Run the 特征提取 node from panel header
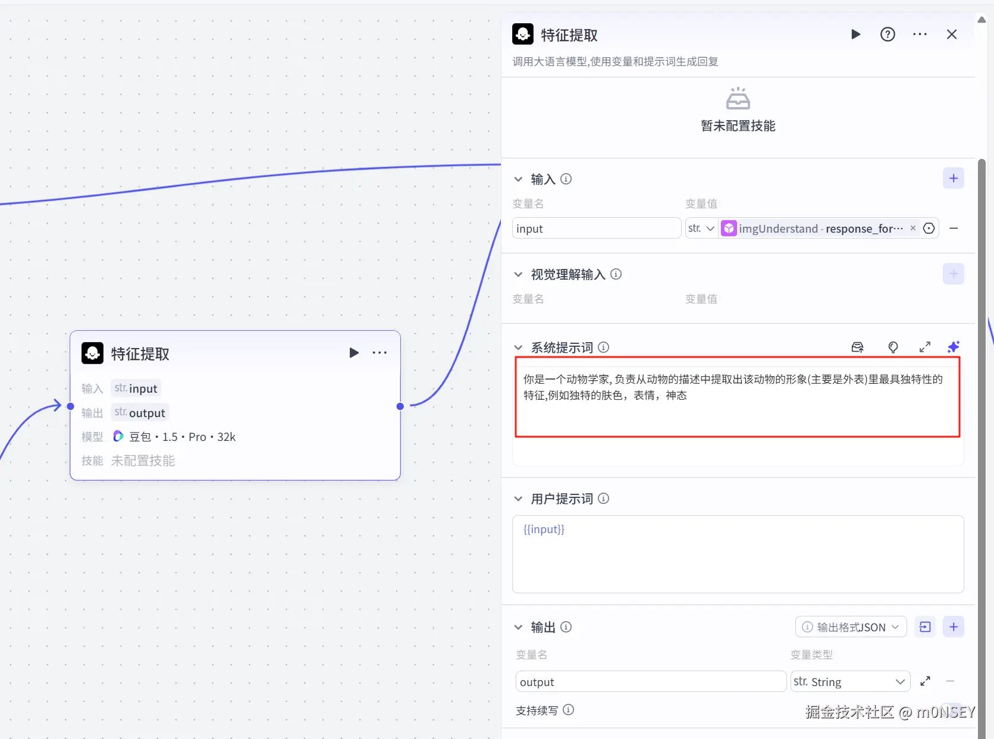The image size is (994, 739). [855, 35]
